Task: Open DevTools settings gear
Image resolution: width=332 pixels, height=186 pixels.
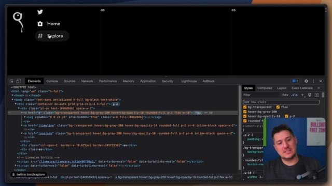Action: [306, 81]
